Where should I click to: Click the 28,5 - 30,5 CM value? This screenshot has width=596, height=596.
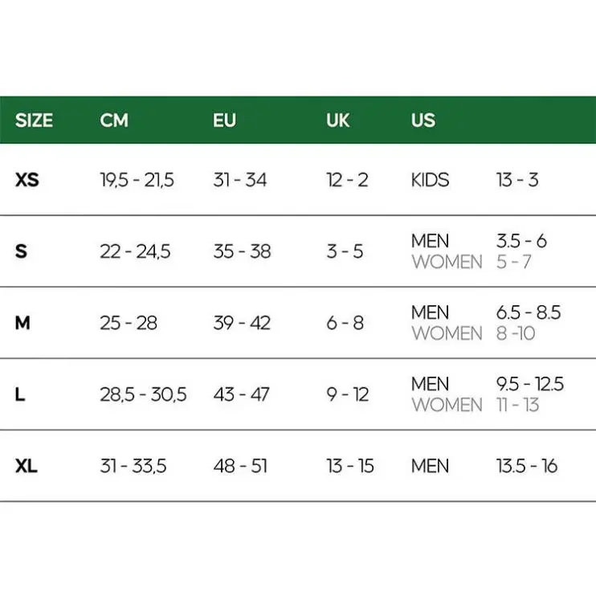(x=143, y=394)
